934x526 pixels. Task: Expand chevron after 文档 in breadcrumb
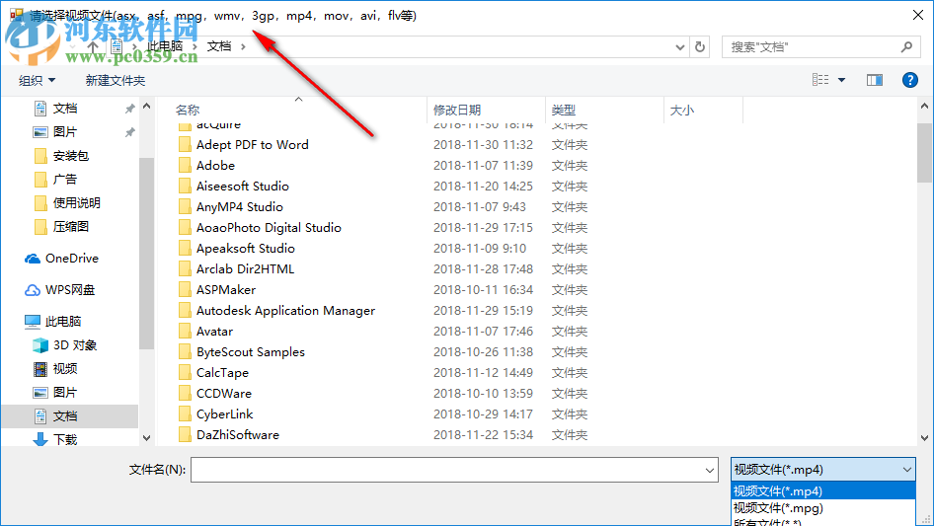coord(243,46)
